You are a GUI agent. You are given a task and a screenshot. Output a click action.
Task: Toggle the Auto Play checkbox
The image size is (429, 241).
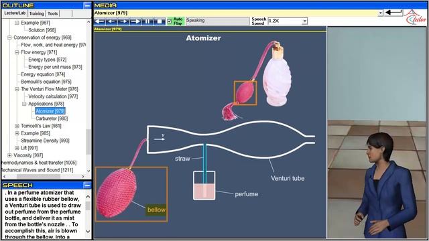[x=170, y=21]
